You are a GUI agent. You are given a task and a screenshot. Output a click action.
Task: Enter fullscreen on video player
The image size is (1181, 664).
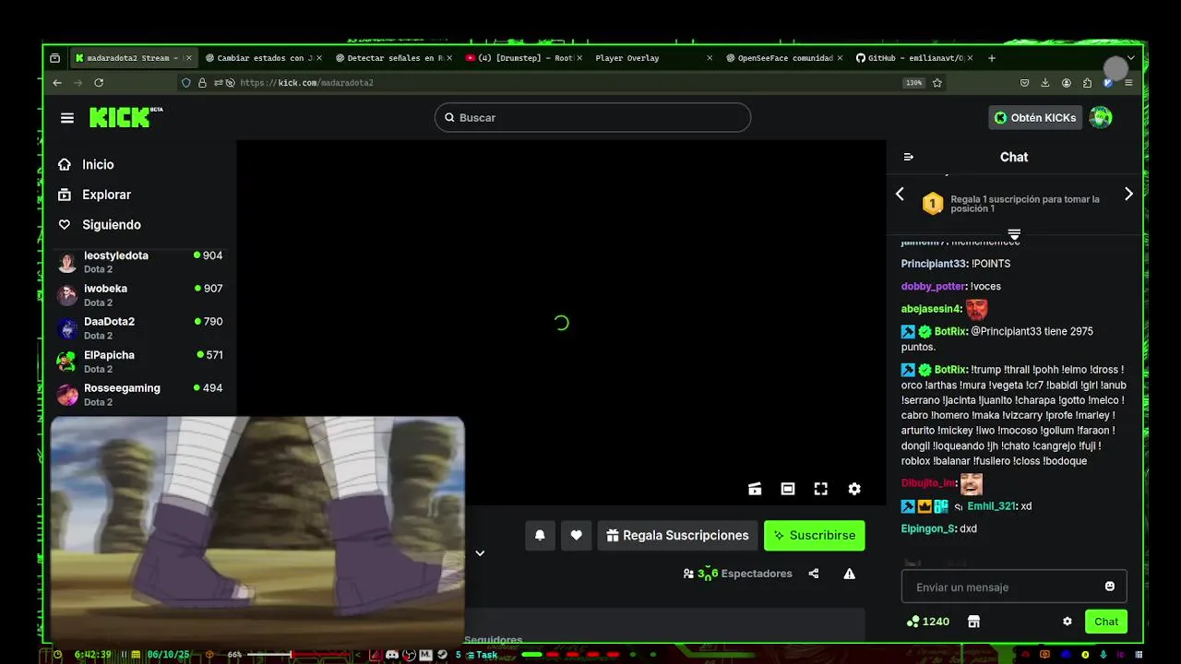pyautogui.click(x=821, y=489)
